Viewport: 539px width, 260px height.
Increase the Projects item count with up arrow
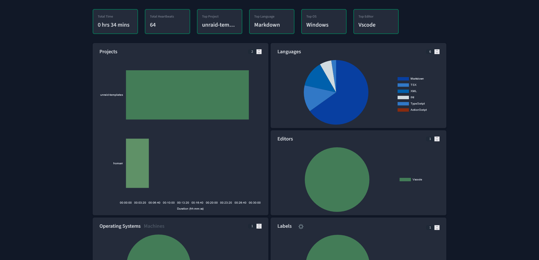[x=259, y=50]
